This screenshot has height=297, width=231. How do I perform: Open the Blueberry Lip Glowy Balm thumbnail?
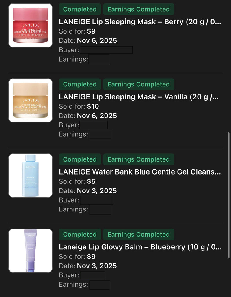click(x=30, y=251)
